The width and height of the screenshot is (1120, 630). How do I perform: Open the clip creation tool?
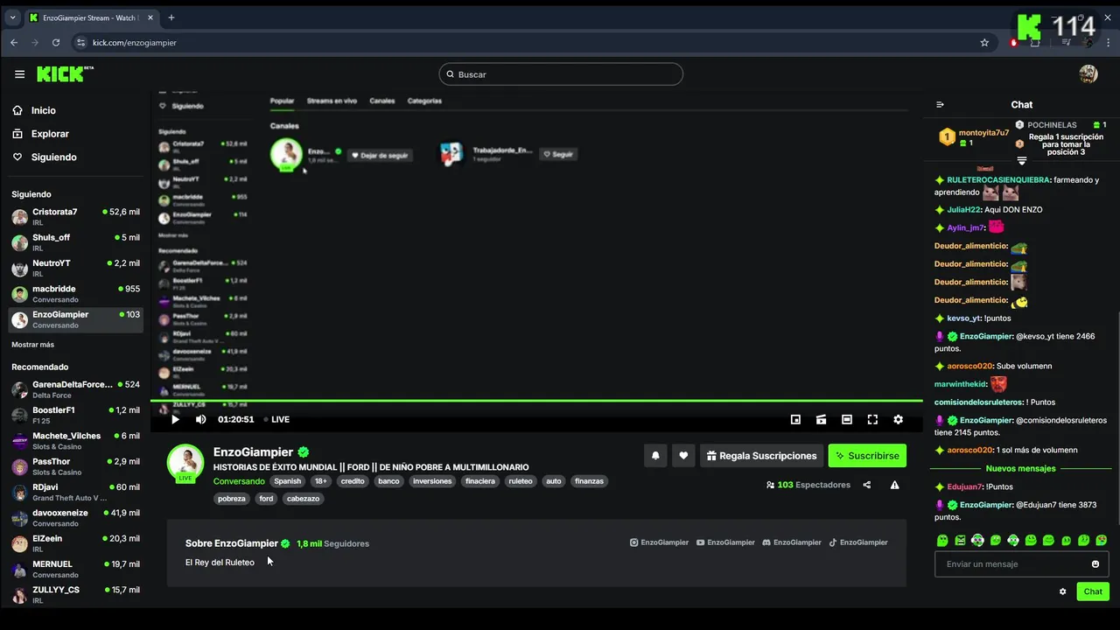[x=821, y=419]
